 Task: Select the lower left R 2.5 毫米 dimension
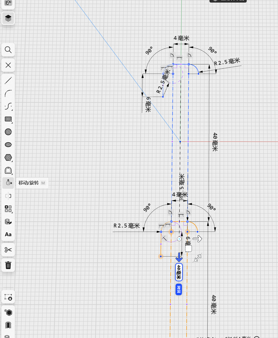tap(127, 226)
